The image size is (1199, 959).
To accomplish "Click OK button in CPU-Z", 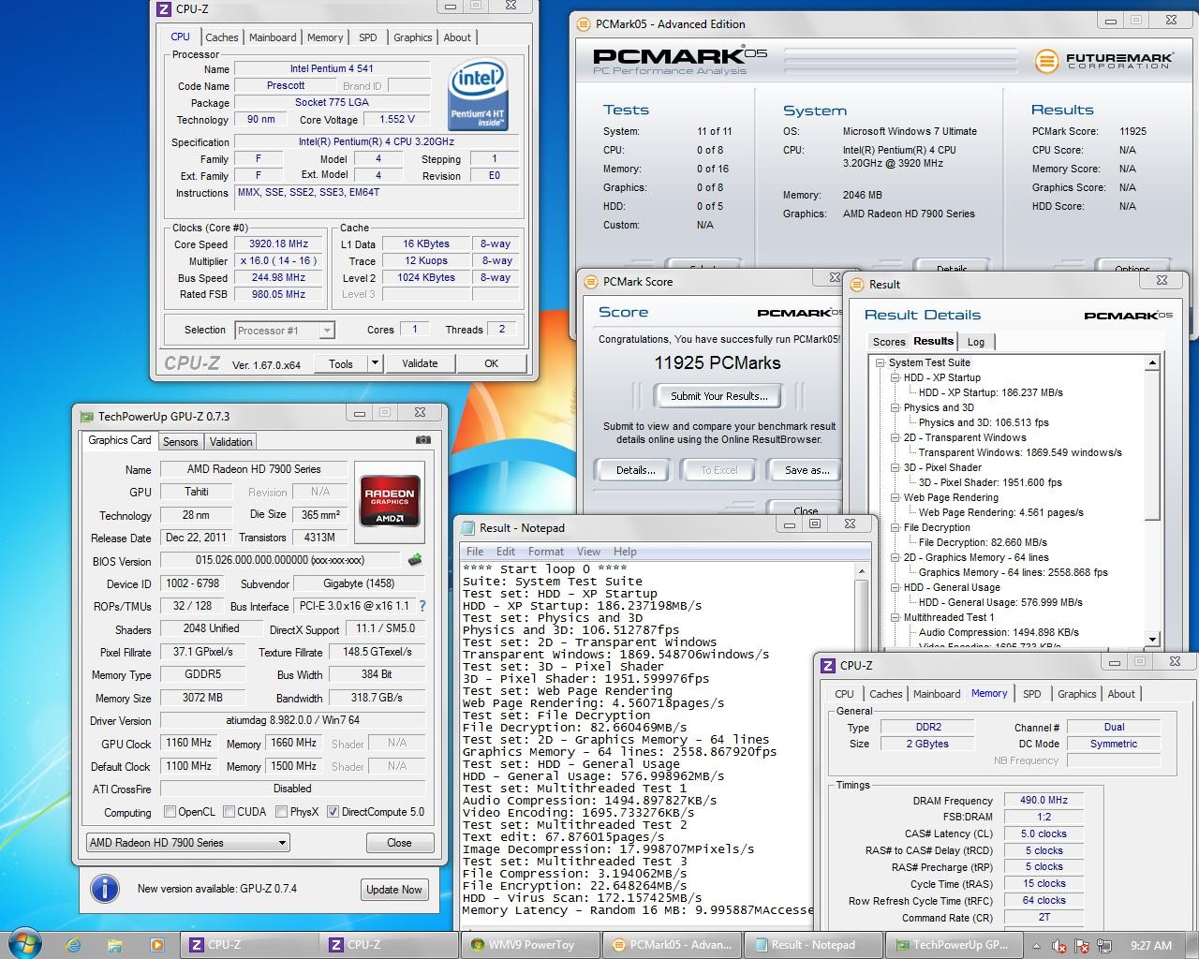I will coord(491,363).
